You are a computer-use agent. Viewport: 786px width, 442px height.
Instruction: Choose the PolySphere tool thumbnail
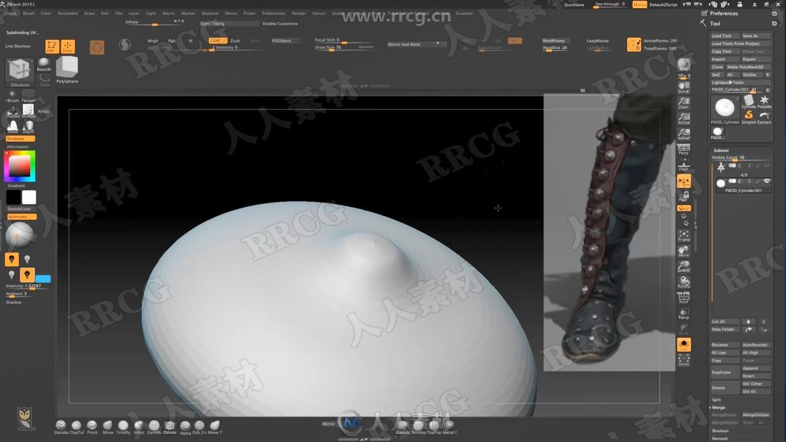pyautogui.click(x=67, y=69)
